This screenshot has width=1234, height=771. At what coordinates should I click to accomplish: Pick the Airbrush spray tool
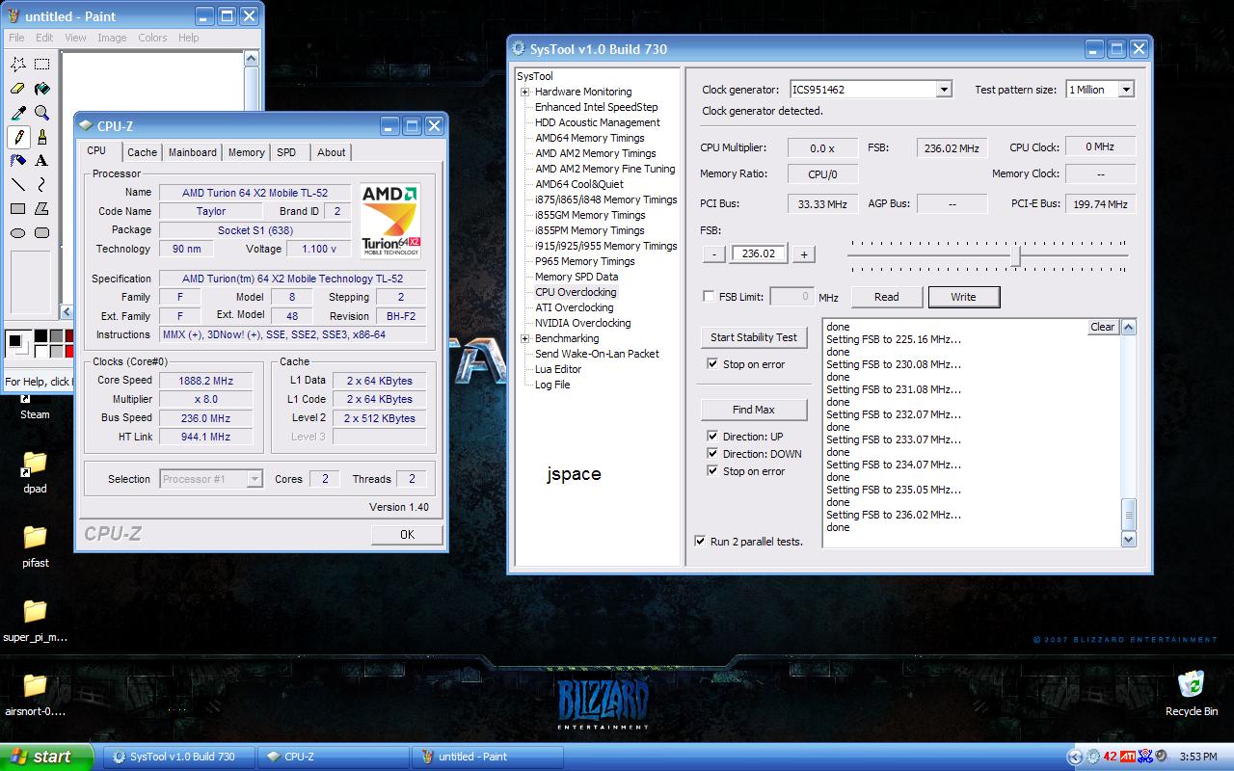point(18,161)
